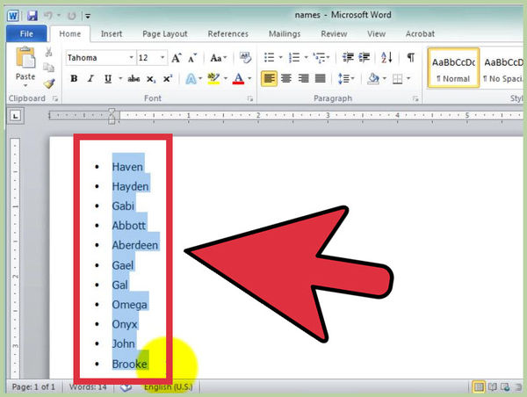Toggle Align Text Left button
This screenshot has height=397, width=527.
270,79
